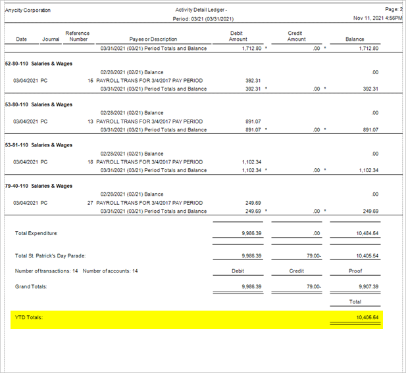The height and width of the screenshot is (373, 406).
Task: Click the Credit Amount column header
Action: pyautogui.click(x=296, y=36)
